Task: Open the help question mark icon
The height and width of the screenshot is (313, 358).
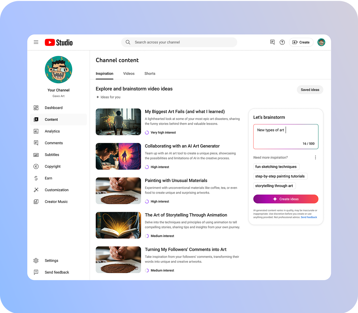Action: point(282,42)
